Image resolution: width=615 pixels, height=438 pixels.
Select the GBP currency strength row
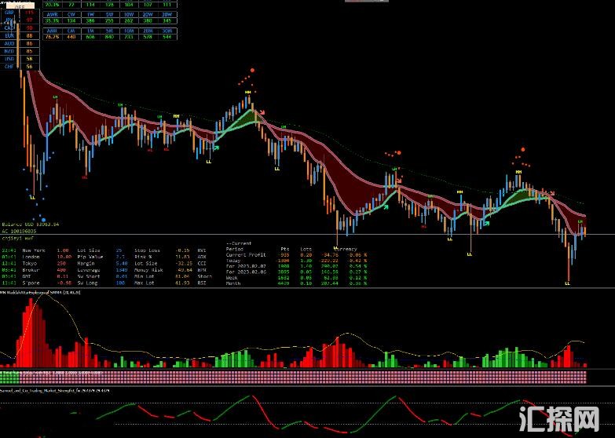[x=9, y=13]
